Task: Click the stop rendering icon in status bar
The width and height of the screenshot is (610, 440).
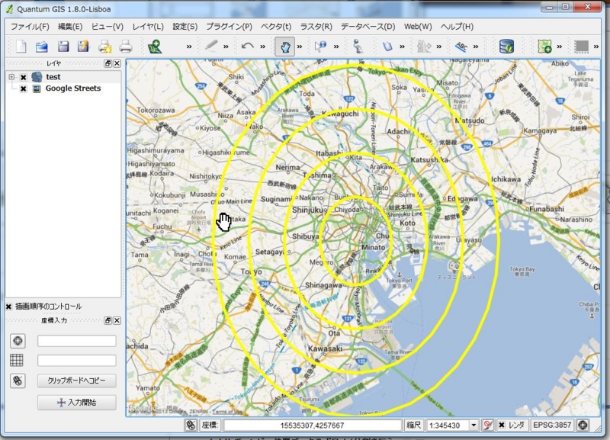Action: (x=488, y=425)
